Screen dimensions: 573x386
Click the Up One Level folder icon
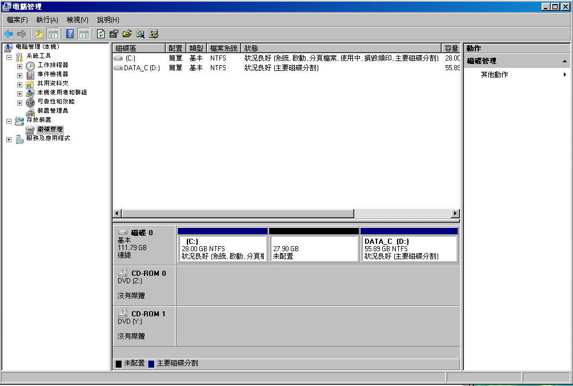[x=39, y=34]
